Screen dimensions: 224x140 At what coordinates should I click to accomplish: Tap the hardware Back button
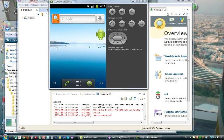132,23
